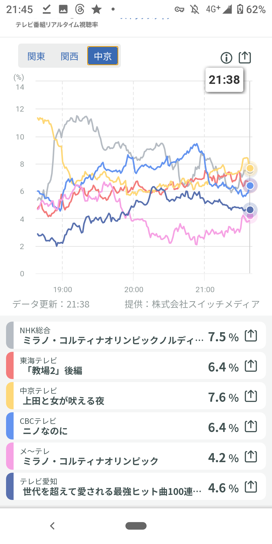272x544 pixels.
Task: Open the NHK総合 Olympic program row
Action: coord(111,336)
